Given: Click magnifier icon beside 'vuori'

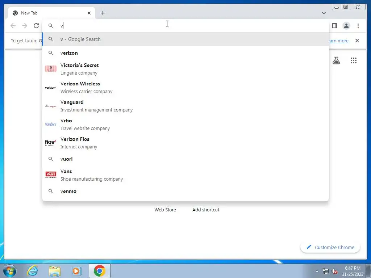Looking at the screenshot, I should coord(51,159).
